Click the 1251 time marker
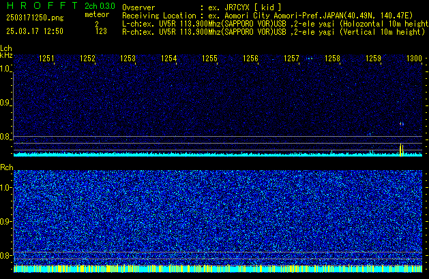 [46, 59]
